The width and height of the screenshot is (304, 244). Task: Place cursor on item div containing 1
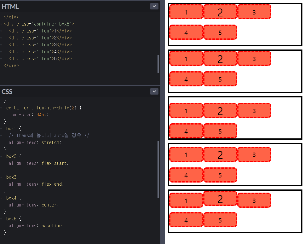coord(40,31)
